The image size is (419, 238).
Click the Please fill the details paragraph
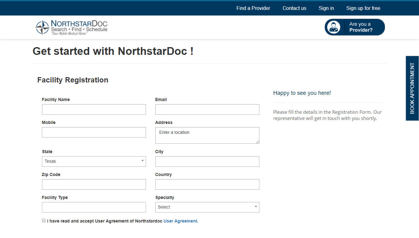click(x=327, y=115)
